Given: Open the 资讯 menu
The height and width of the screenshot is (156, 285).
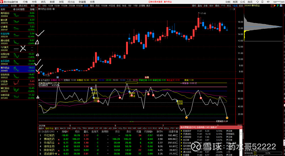Looking at the screenshot, I should click(43, 2).
